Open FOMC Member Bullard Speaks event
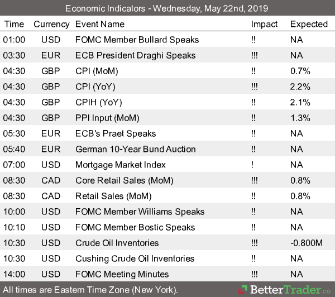Viewport: 335px width, 297px height. 137,40
